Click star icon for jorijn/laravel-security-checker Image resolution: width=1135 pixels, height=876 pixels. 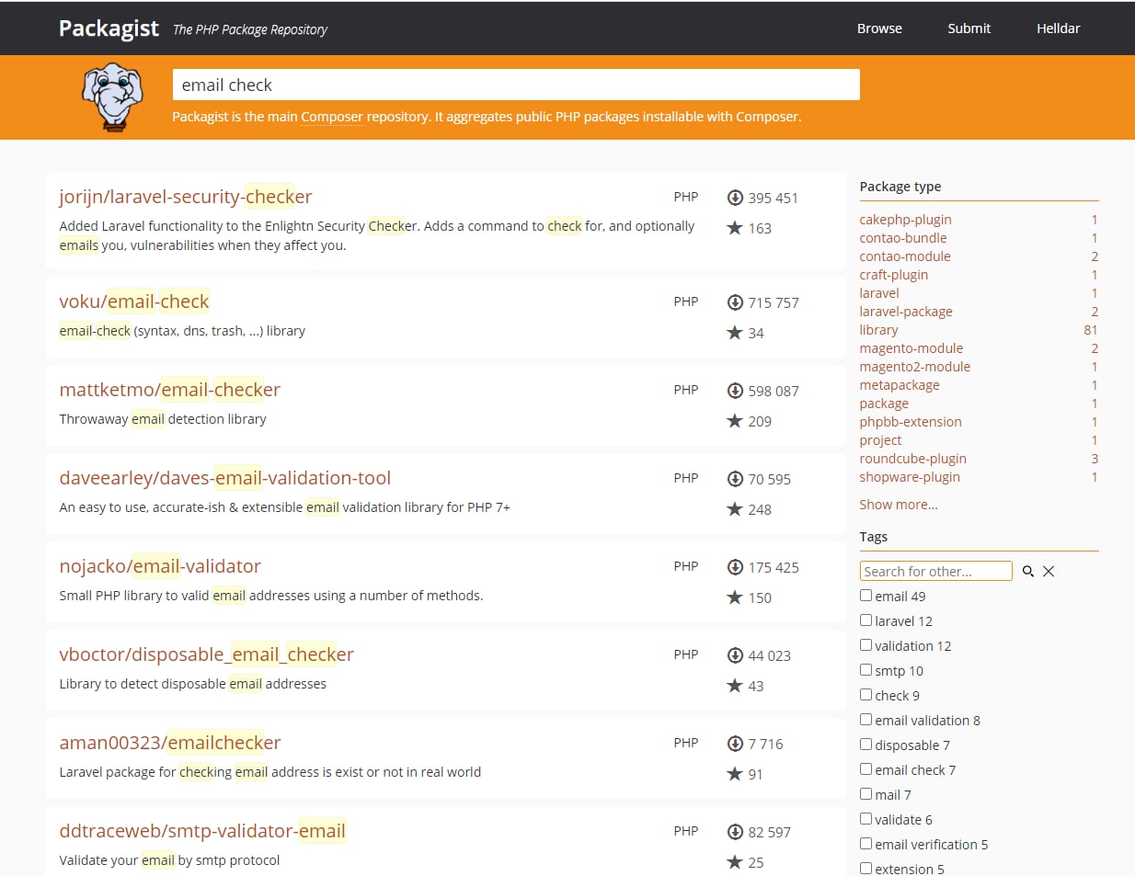tap(735, 228)
